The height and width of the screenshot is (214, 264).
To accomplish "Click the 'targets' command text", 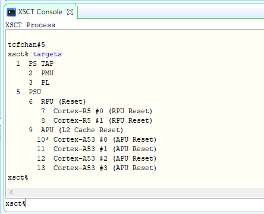I will point(47,54).
